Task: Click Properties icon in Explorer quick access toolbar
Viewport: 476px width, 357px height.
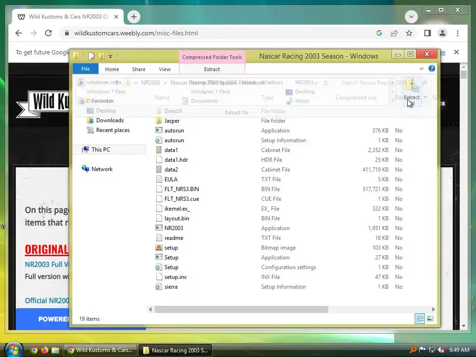Action: coord(92,56)
